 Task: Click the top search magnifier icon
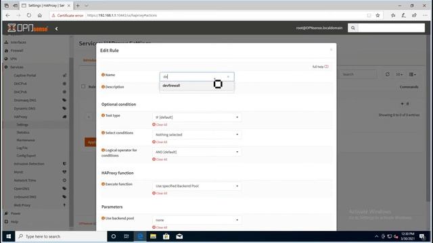(x=353, y=28)
